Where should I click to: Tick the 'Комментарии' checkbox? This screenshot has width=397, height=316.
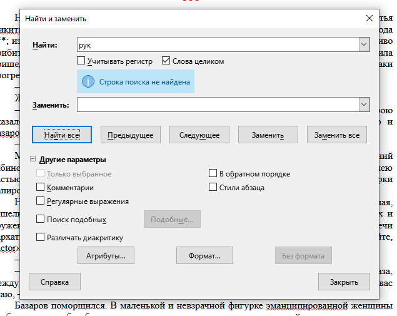(x=41, y=187)
